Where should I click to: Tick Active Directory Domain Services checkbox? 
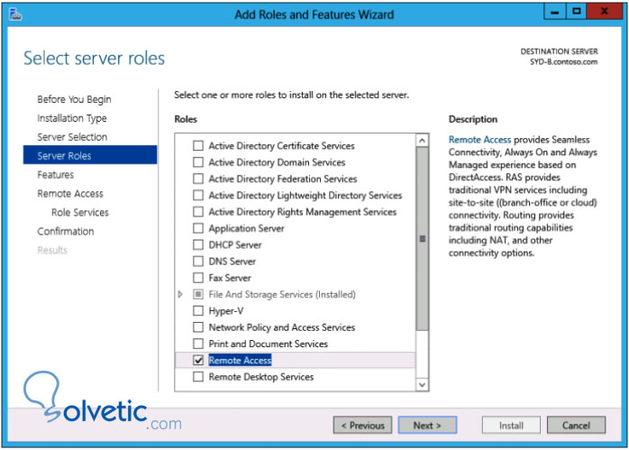coord(198,161)
